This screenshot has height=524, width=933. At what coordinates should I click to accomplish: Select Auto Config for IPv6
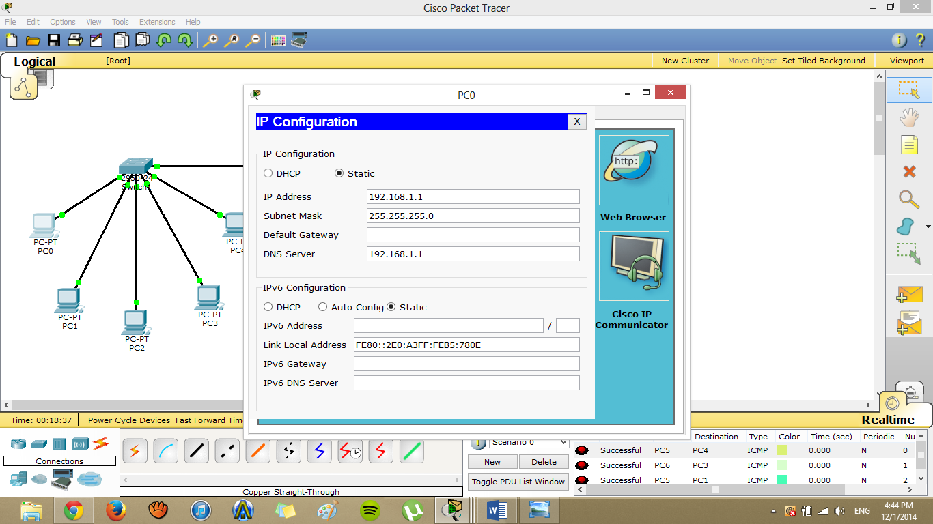point(322,306)
